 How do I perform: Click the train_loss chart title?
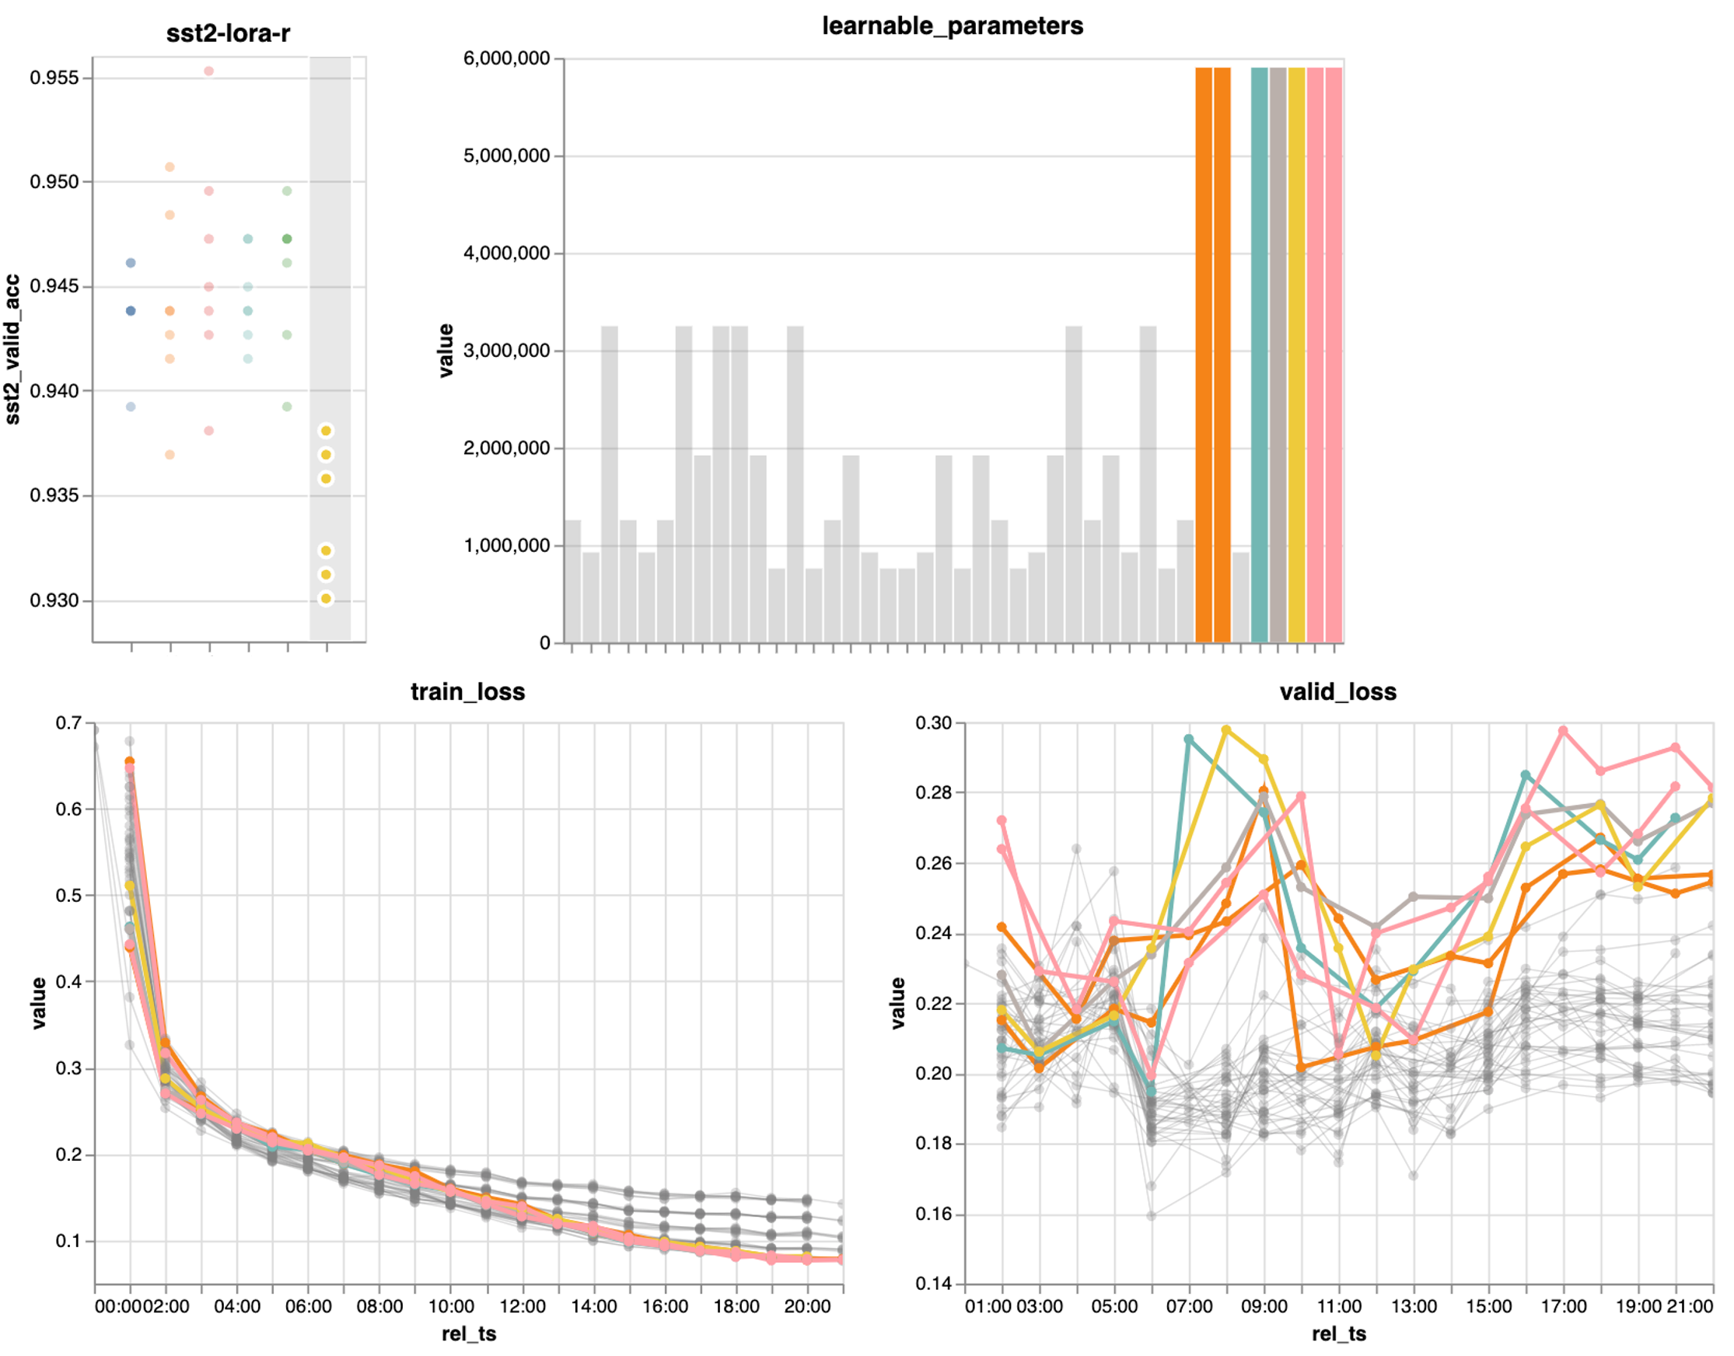tap(467, 691)
